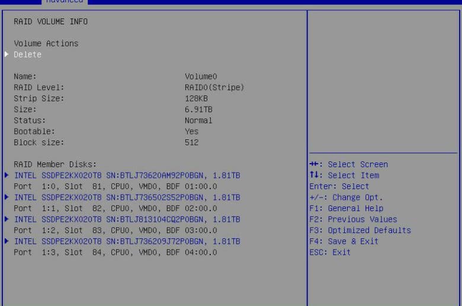Click the RAID VOLUME INFO heading
Screen dimensions: 462x306
click(x=51, y=21)
